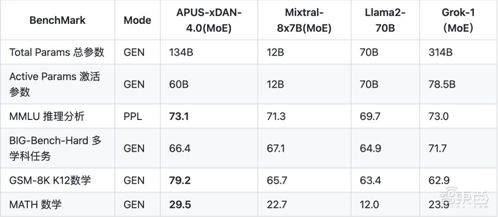Screen dimensions: 498x217
Task: Select the MMLU 推理分析 row label
Action: click(47, 117)
